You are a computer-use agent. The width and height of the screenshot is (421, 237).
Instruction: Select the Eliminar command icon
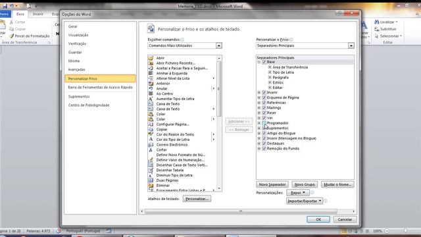[x=151, y=186]
